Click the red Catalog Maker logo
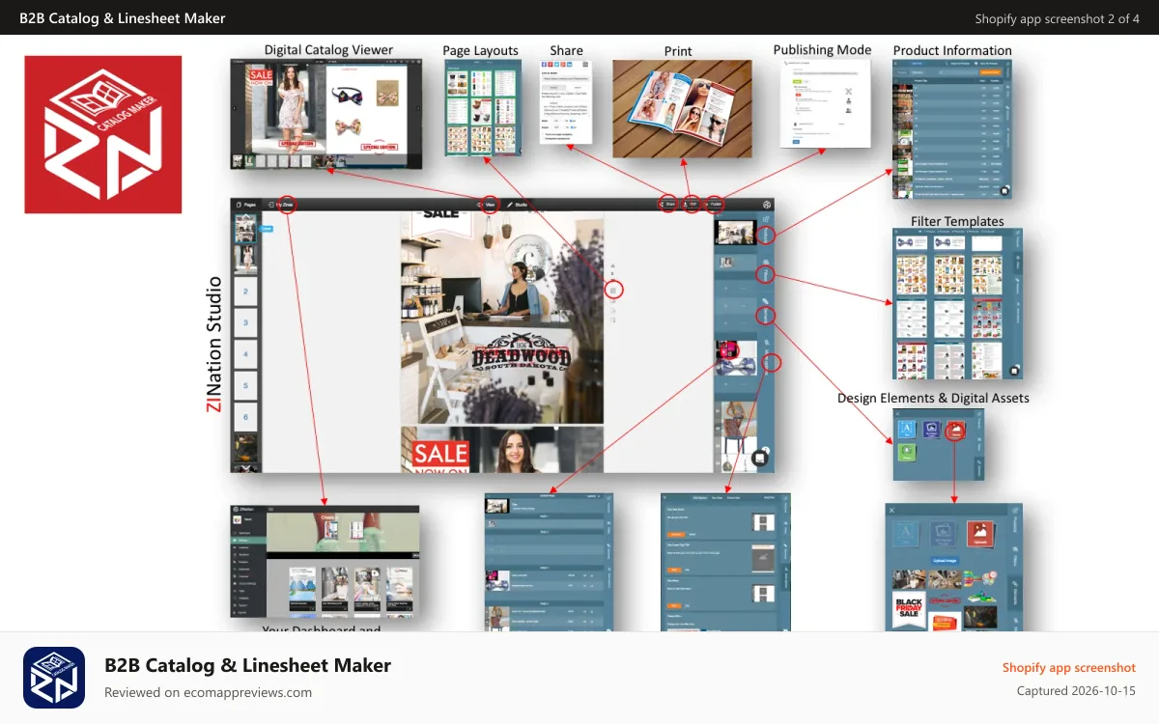 point(103,134)
